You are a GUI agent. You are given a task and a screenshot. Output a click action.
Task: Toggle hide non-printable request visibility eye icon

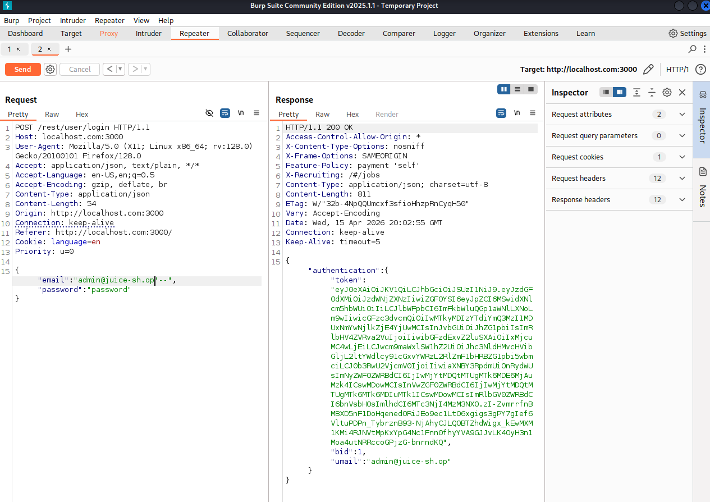[x=209, y=113]
